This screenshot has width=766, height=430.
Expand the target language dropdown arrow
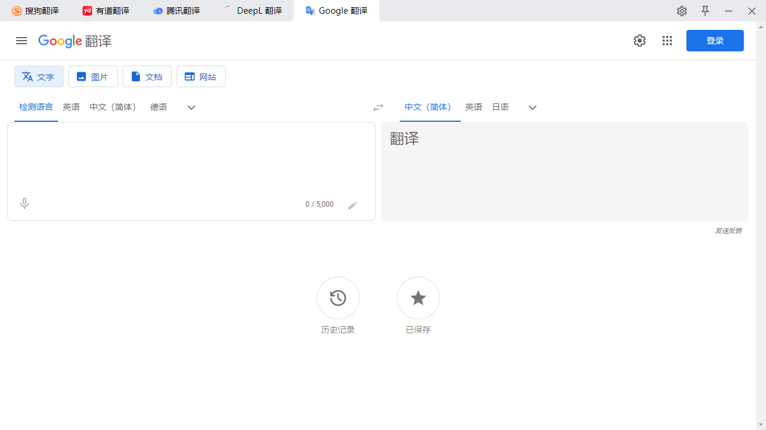tap(532, 107)
